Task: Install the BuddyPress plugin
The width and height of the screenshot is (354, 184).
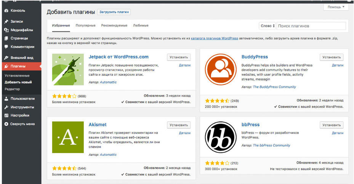Action: point(332,58)
